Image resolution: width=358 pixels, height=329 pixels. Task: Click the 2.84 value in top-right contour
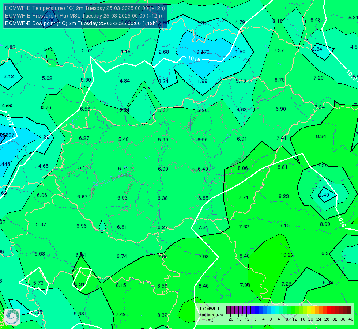click(317, 49)
